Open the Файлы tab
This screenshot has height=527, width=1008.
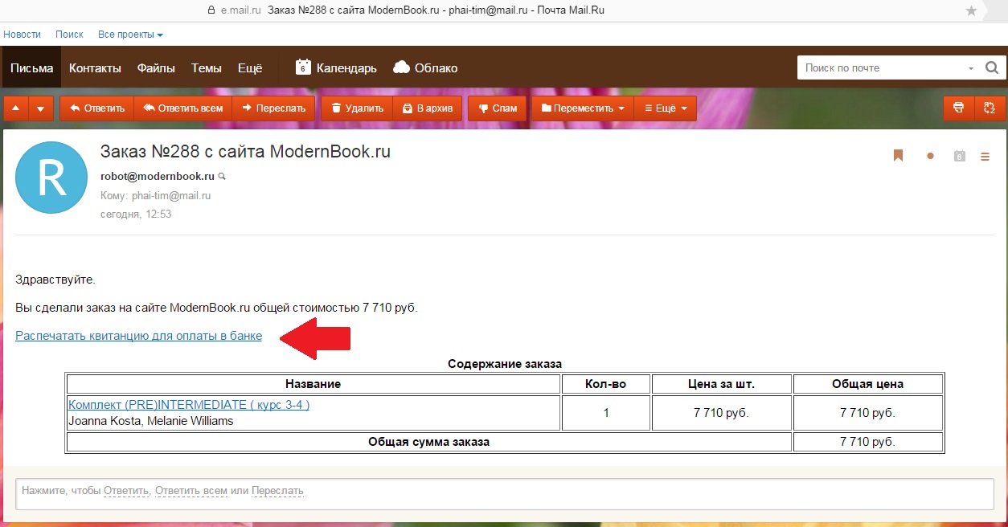(x=156, y=68)
